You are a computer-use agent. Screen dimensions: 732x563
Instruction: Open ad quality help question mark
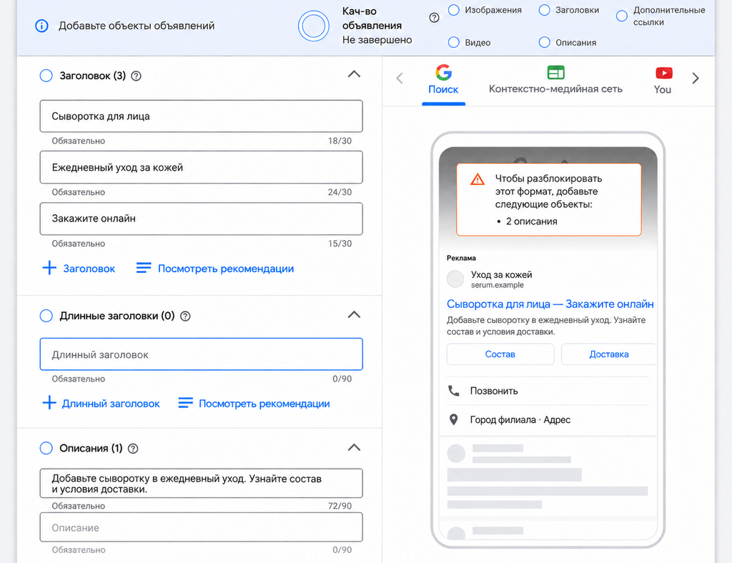(434, 18)
